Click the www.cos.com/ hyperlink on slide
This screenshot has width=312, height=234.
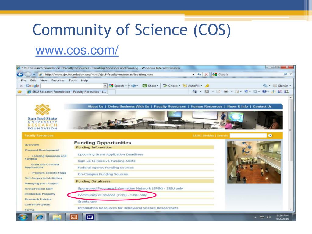77,50
